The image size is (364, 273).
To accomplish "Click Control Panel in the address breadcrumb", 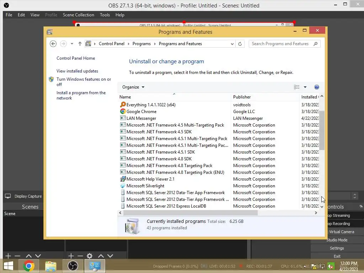I will (111, 44).
